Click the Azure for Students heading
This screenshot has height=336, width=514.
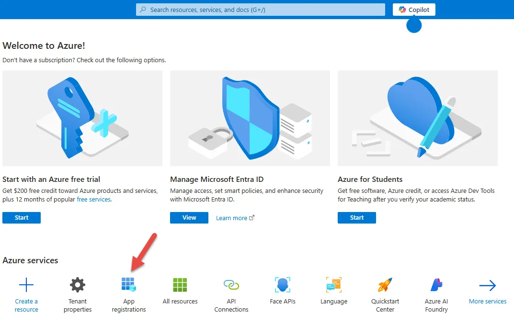[x=370, y=179]
